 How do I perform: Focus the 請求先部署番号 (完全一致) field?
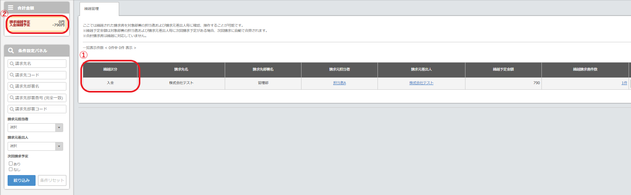(37, 98)
